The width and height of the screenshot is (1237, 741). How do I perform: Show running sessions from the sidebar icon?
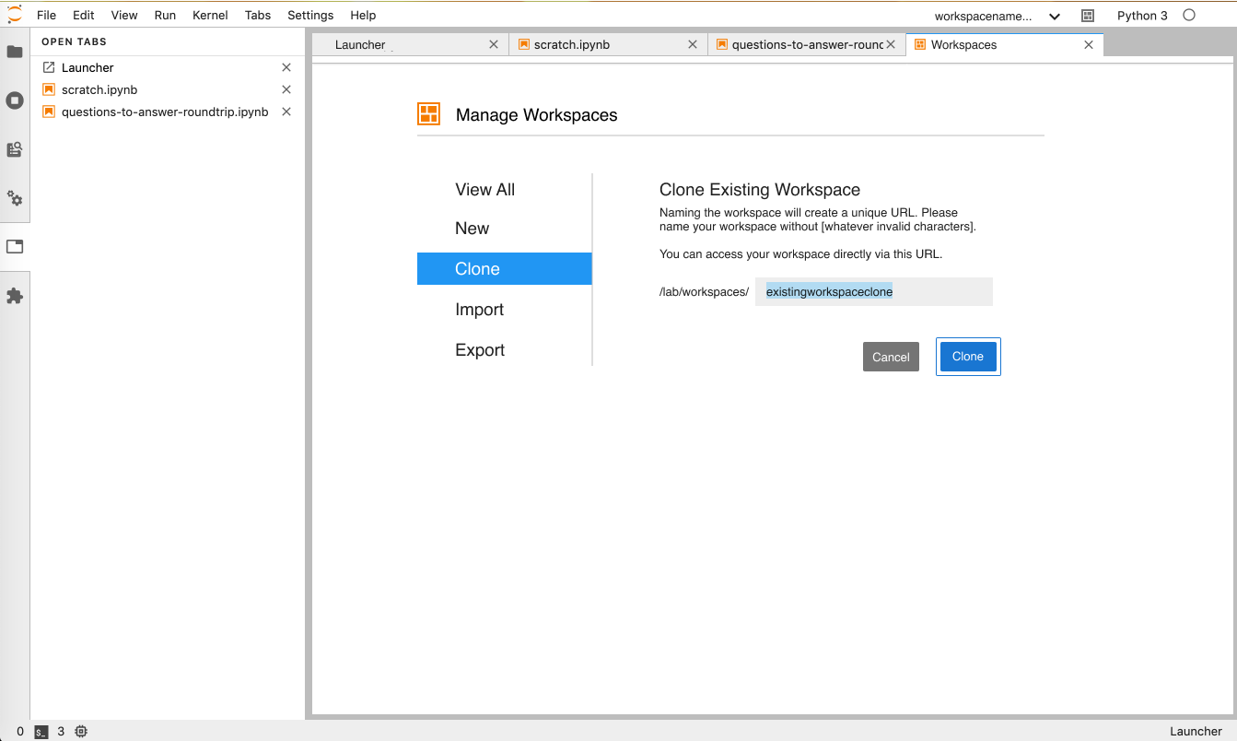pyautogui.click(x=15, y=100)
